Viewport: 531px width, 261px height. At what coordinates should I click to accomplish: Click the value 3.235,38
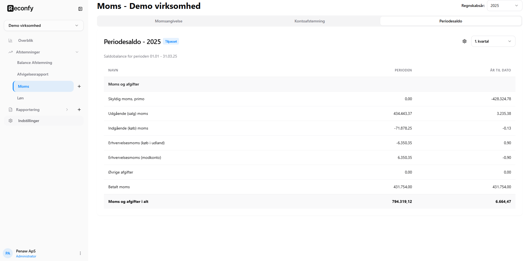coord(504,113)
